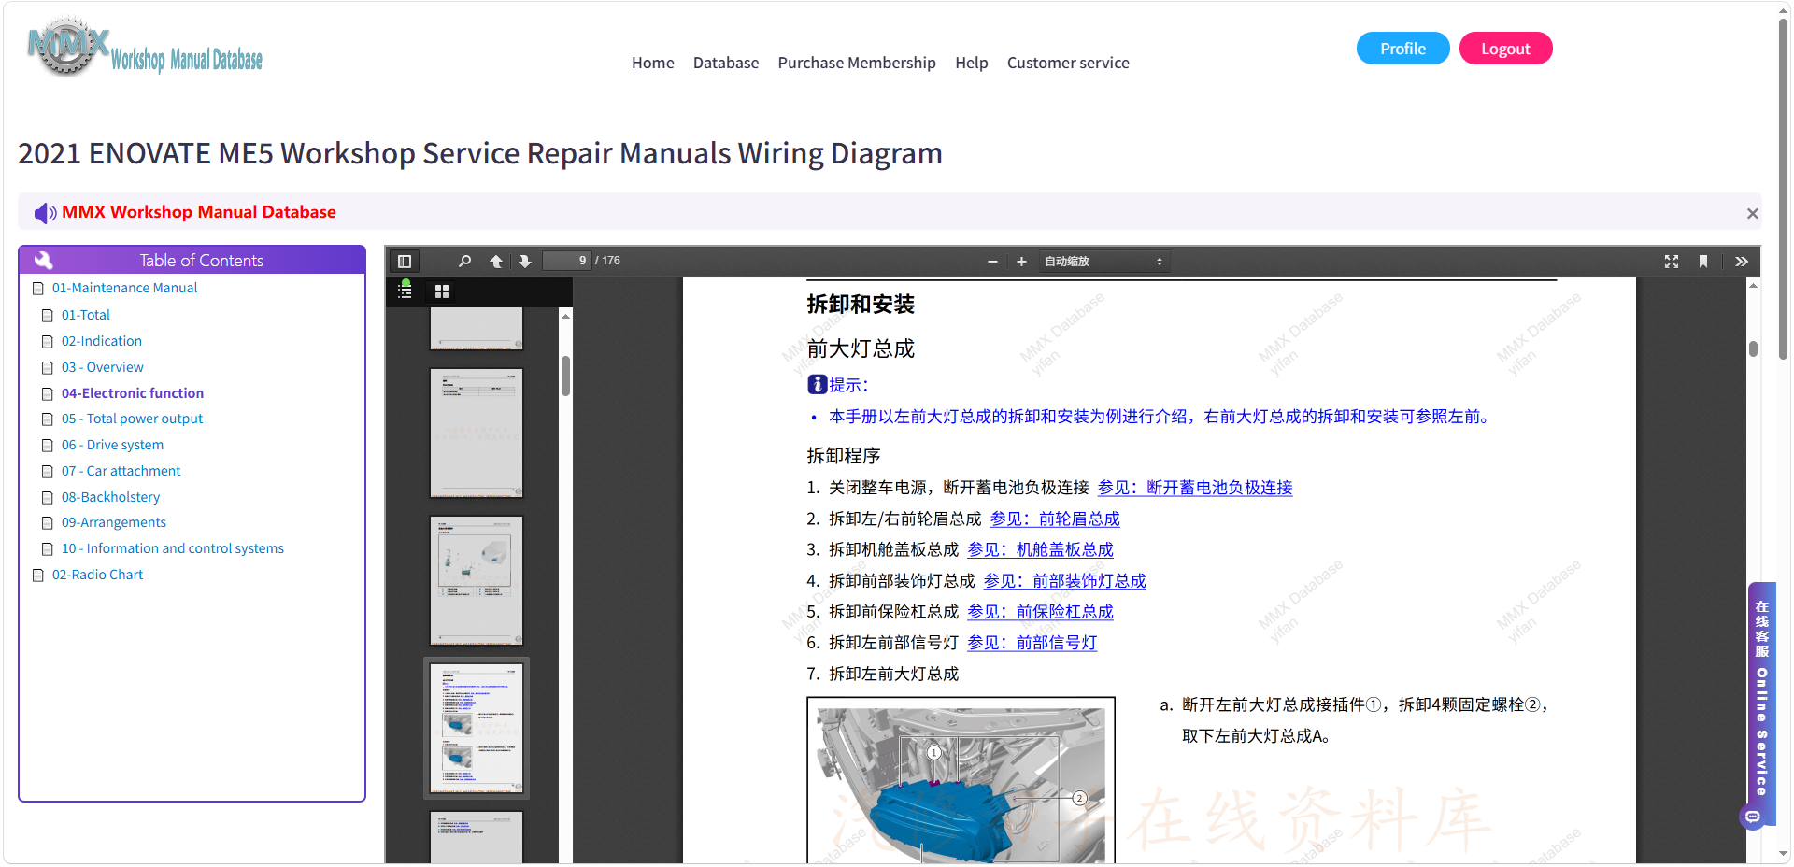Image resolution: width=1794 pixels, height=867 pixels.
Task: Click document icon beside 09-Arrangements
Action: [48, 523]
